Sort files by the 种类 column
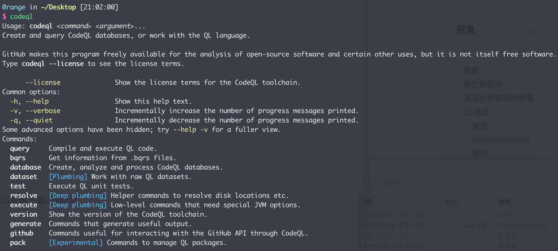Image resolution: width=558 pixels, height=251 pixels. [x=505, y=202]
